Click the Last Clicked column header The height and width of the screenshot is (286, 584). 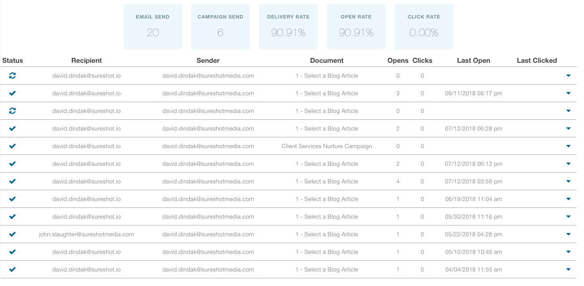(537, 61)
